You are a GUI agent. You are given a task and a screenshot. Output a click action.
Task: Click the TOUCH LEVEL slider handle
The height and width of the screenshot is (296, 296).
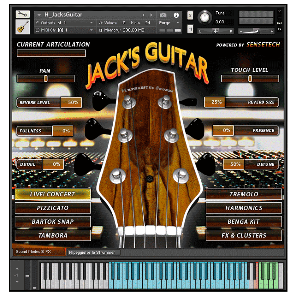pos(250,79)
